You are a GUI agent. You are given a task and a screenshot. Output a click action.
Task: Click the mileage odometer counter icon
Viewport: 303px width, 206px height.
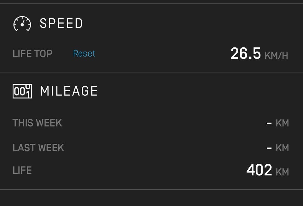coord(22,91)
